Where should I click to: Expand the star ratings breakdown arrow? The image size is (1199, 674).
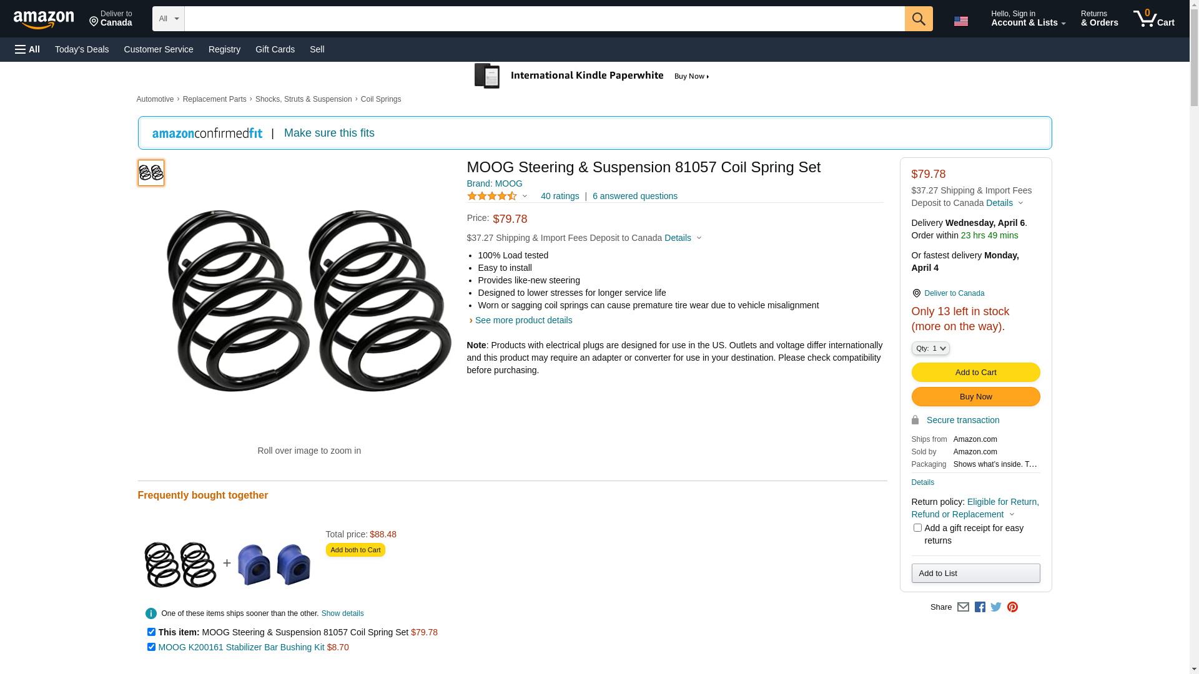pos(525,197)
